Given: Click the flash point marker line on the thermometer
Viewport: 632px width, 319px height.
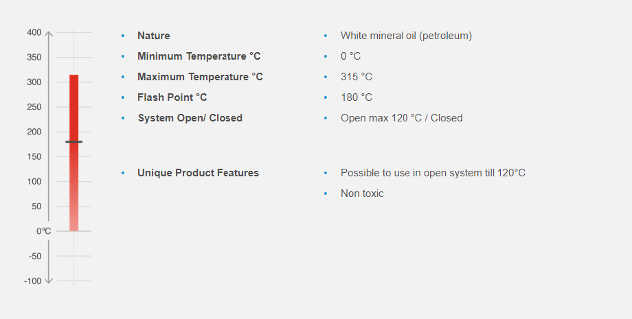Looking at the screenshot, I should 74,142.
